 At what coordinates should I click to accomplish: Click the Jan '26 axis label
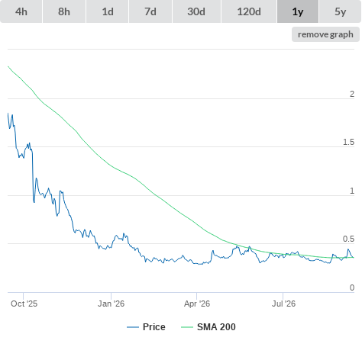(111, 304)
